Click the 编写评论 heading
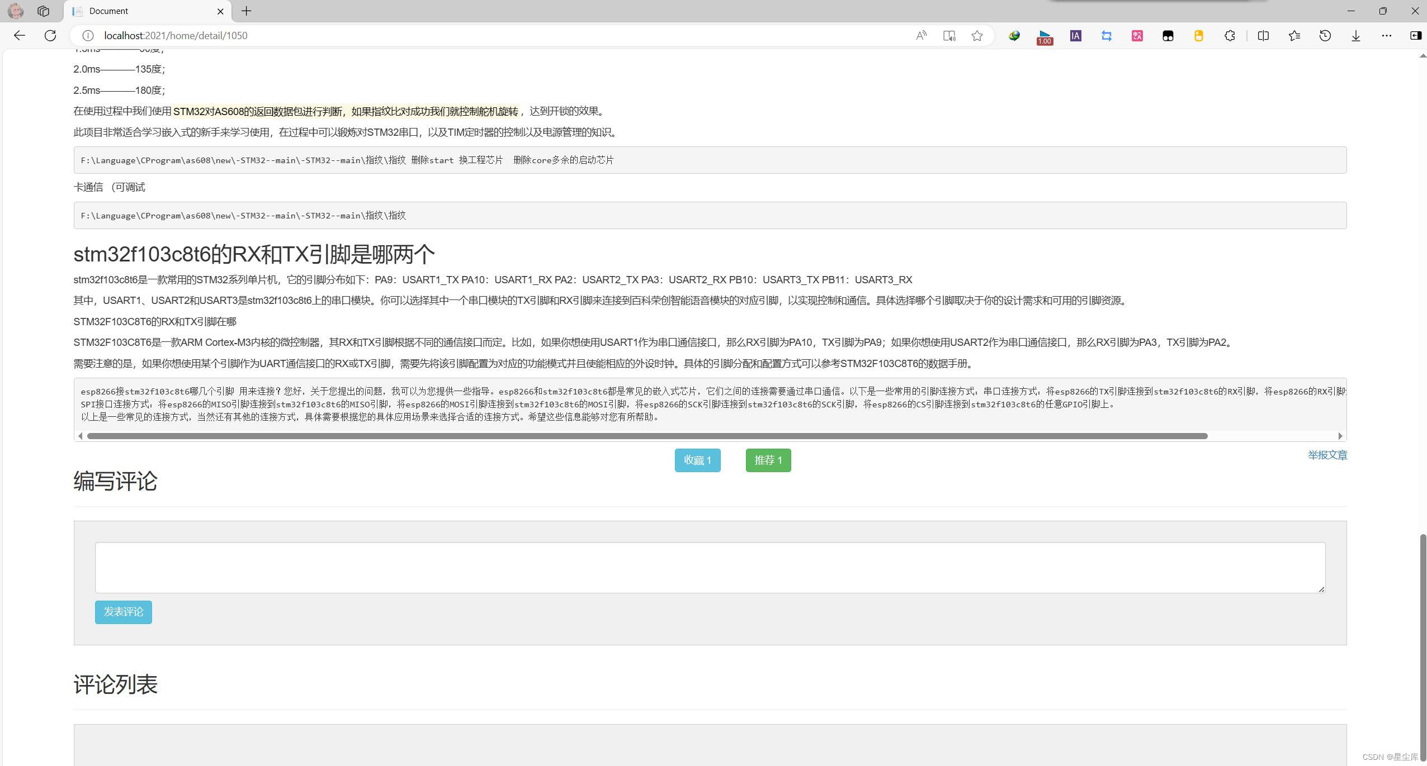The image size is (1427, 766). 115,481
